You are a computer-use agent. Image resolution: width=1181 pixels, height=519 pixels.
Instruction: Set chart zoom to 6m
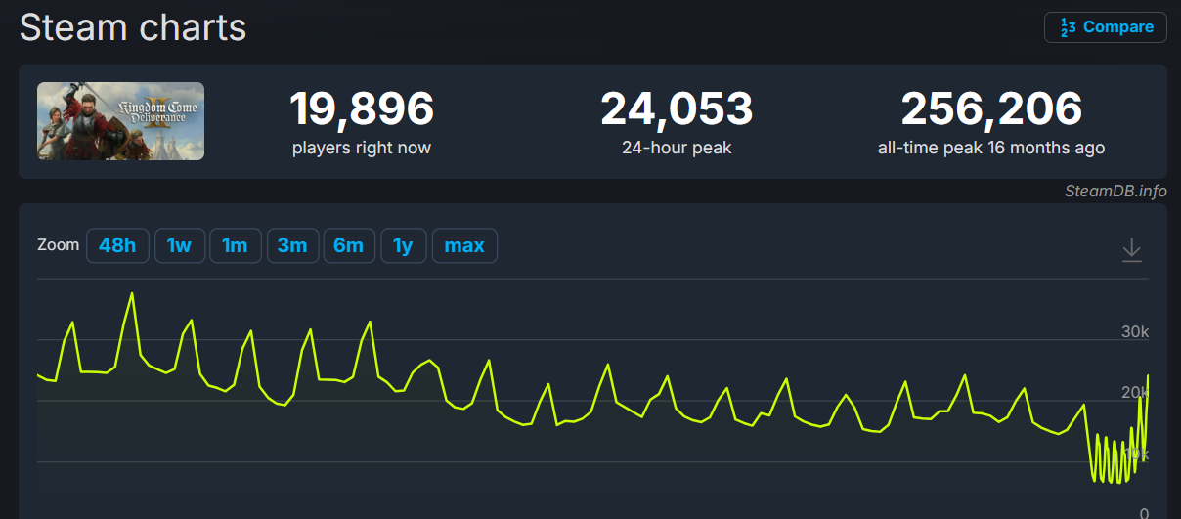click(349, 245)
